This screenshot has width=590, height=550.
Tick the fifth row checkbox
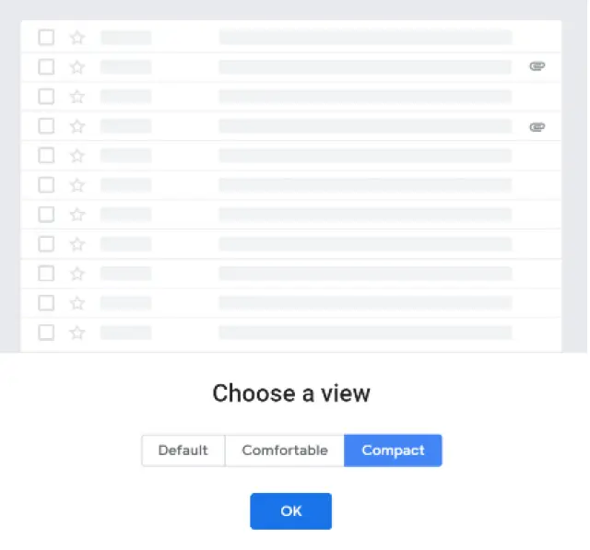[x=46, y=156]
